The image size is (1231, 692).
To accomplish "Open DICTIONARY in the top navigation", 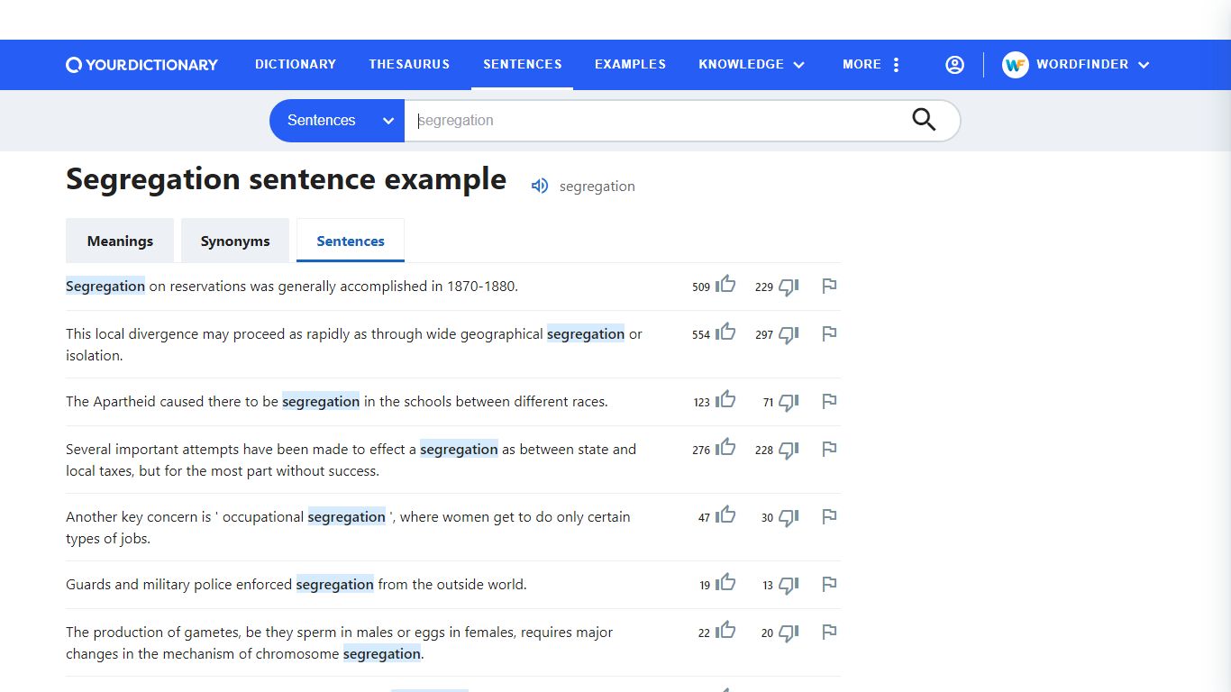I will [x=296, y=64].
